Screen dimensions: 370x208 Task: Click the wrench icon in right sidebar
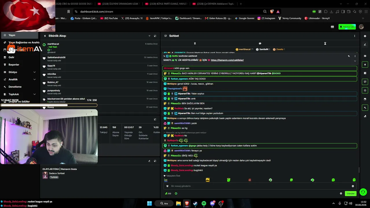tap(365, 108)
